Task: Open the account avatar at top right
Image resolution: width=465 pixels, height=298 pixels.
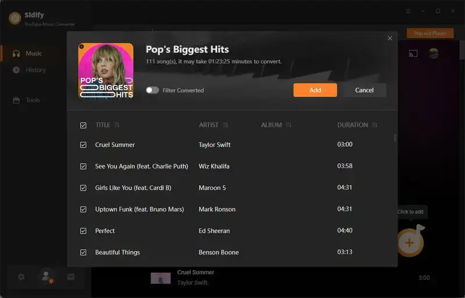Action: 434,53
